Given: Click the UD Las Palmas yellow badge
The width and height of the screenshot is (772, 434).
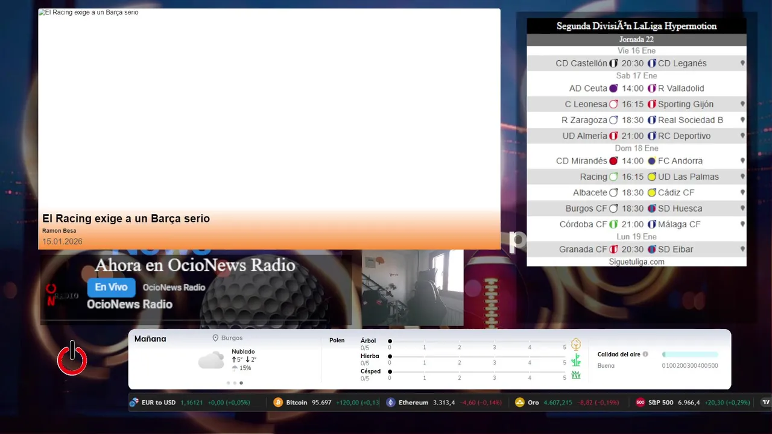Looking at the screenshot, I should coord(651,177).
